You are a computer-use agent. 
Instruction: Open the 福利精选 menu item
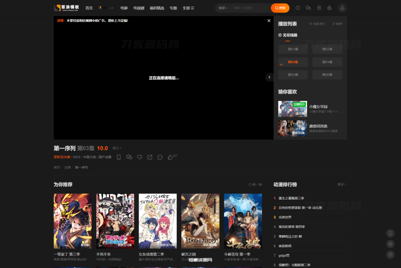(x=156, y=8)
